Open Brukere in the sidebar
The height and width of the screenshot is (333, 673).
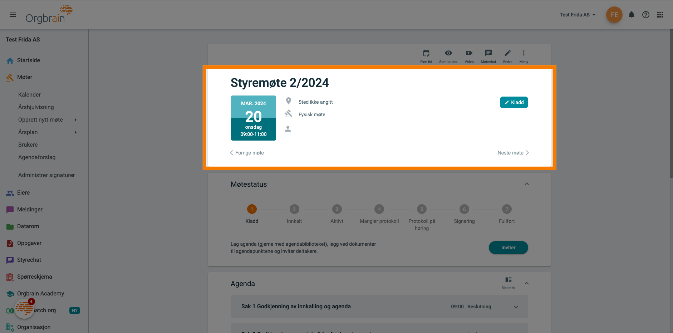tap(28, 145)
